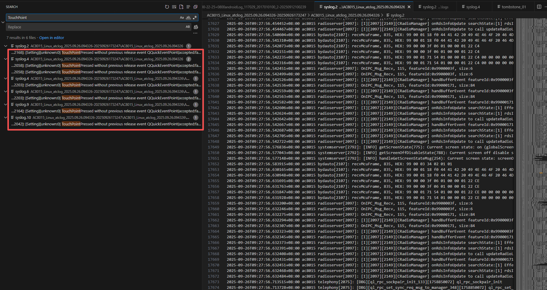Collapse the syslog.10 results group

click(x=6, y=118)
